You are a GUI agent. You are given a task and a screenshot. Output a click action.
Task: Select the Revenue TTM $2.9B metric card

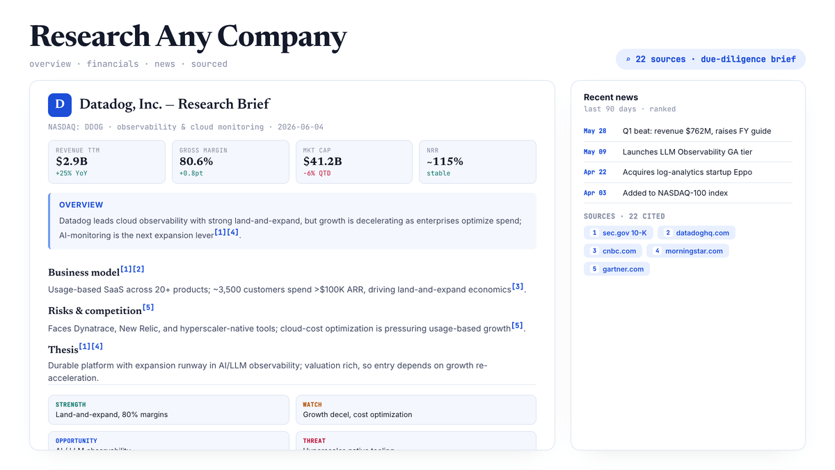106,162
